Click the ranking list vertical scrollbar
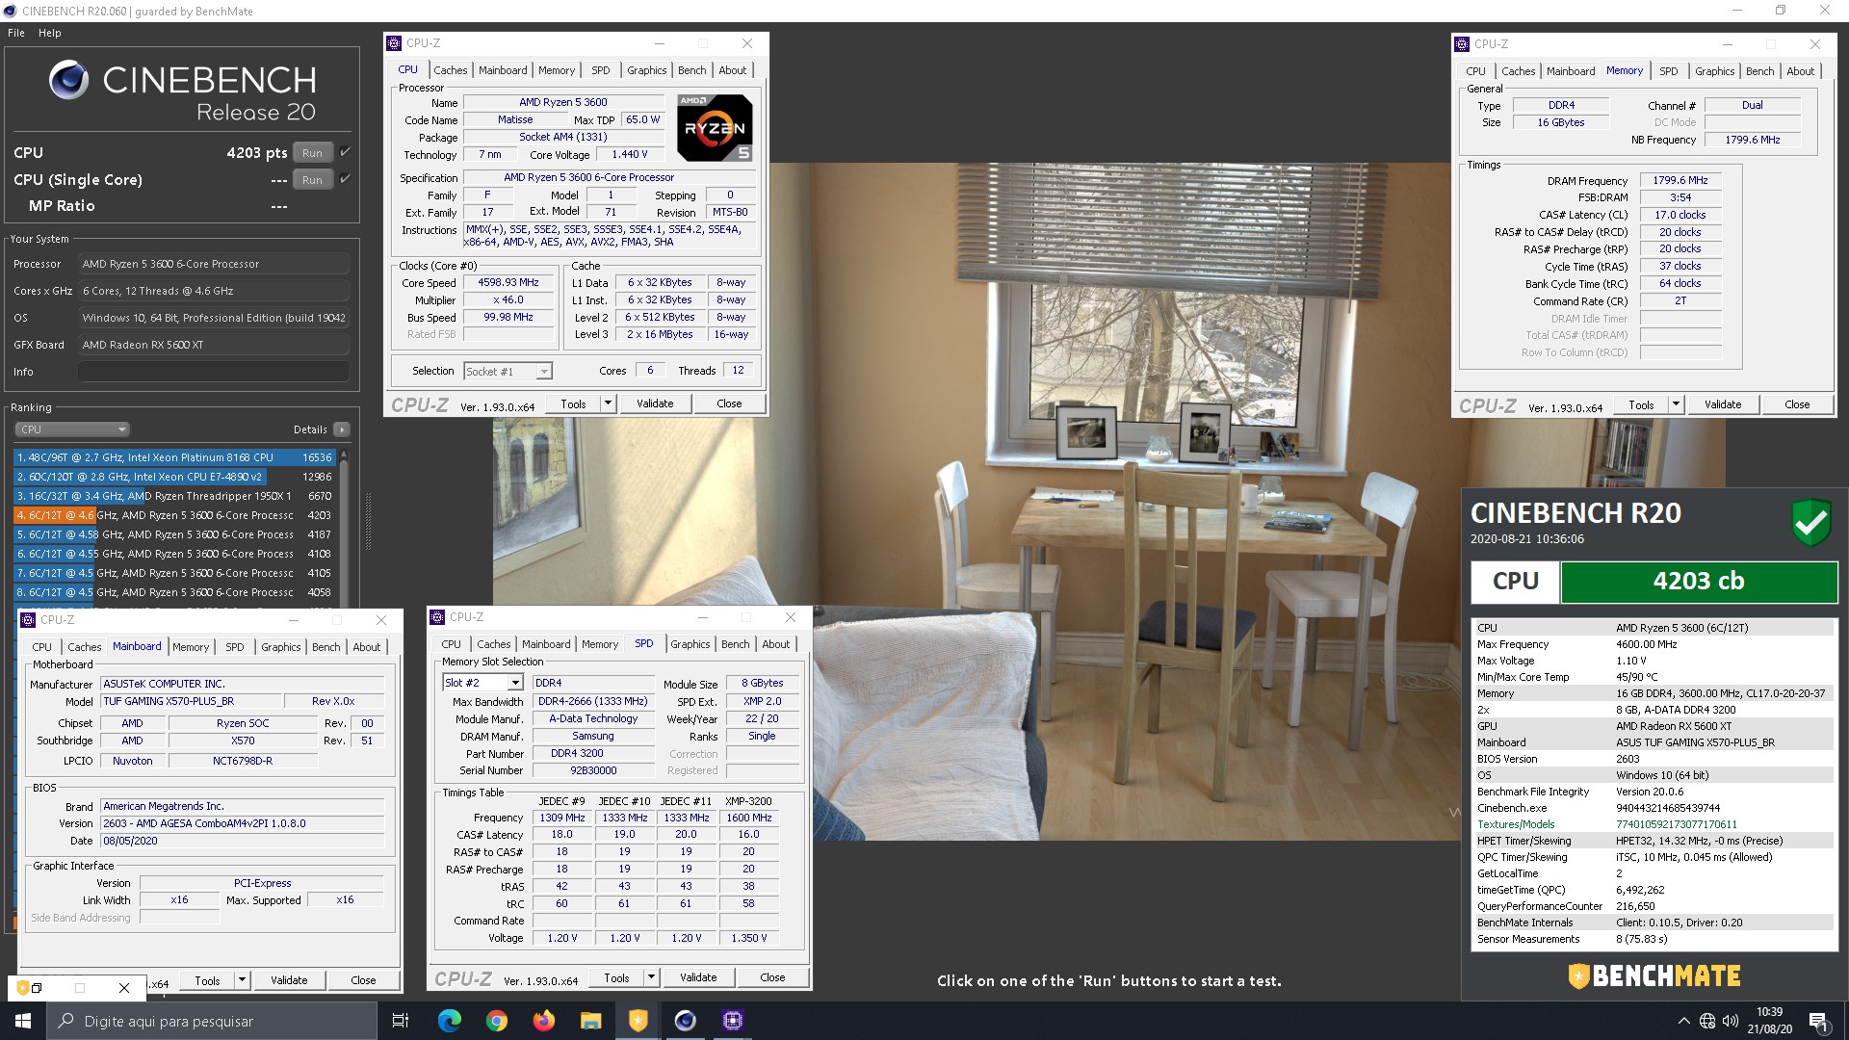This screenshot has height=1040, width=1849. (344, 528)
